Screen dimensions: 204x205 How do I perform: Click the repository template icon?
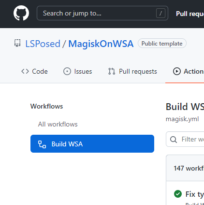tap(17, 43)
